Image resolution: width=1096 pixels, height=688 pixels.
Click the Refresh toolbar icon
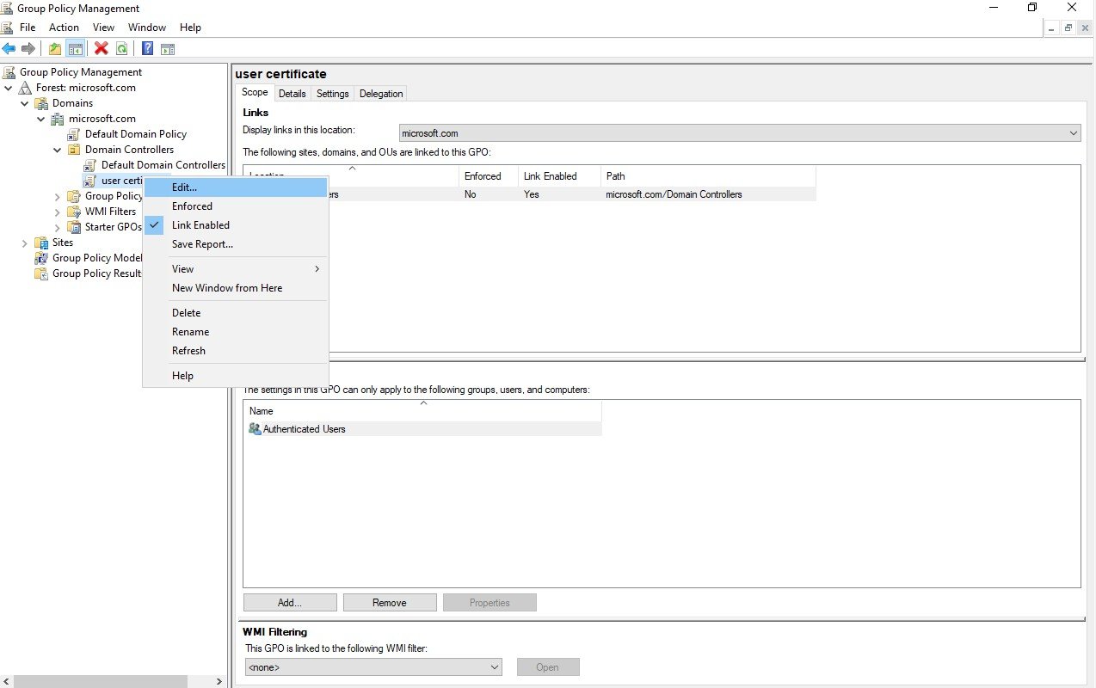point(122,49)
